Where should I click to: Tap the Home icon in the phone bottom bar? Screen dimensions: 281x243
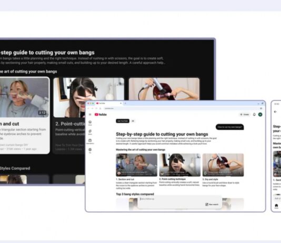[276, 206]
